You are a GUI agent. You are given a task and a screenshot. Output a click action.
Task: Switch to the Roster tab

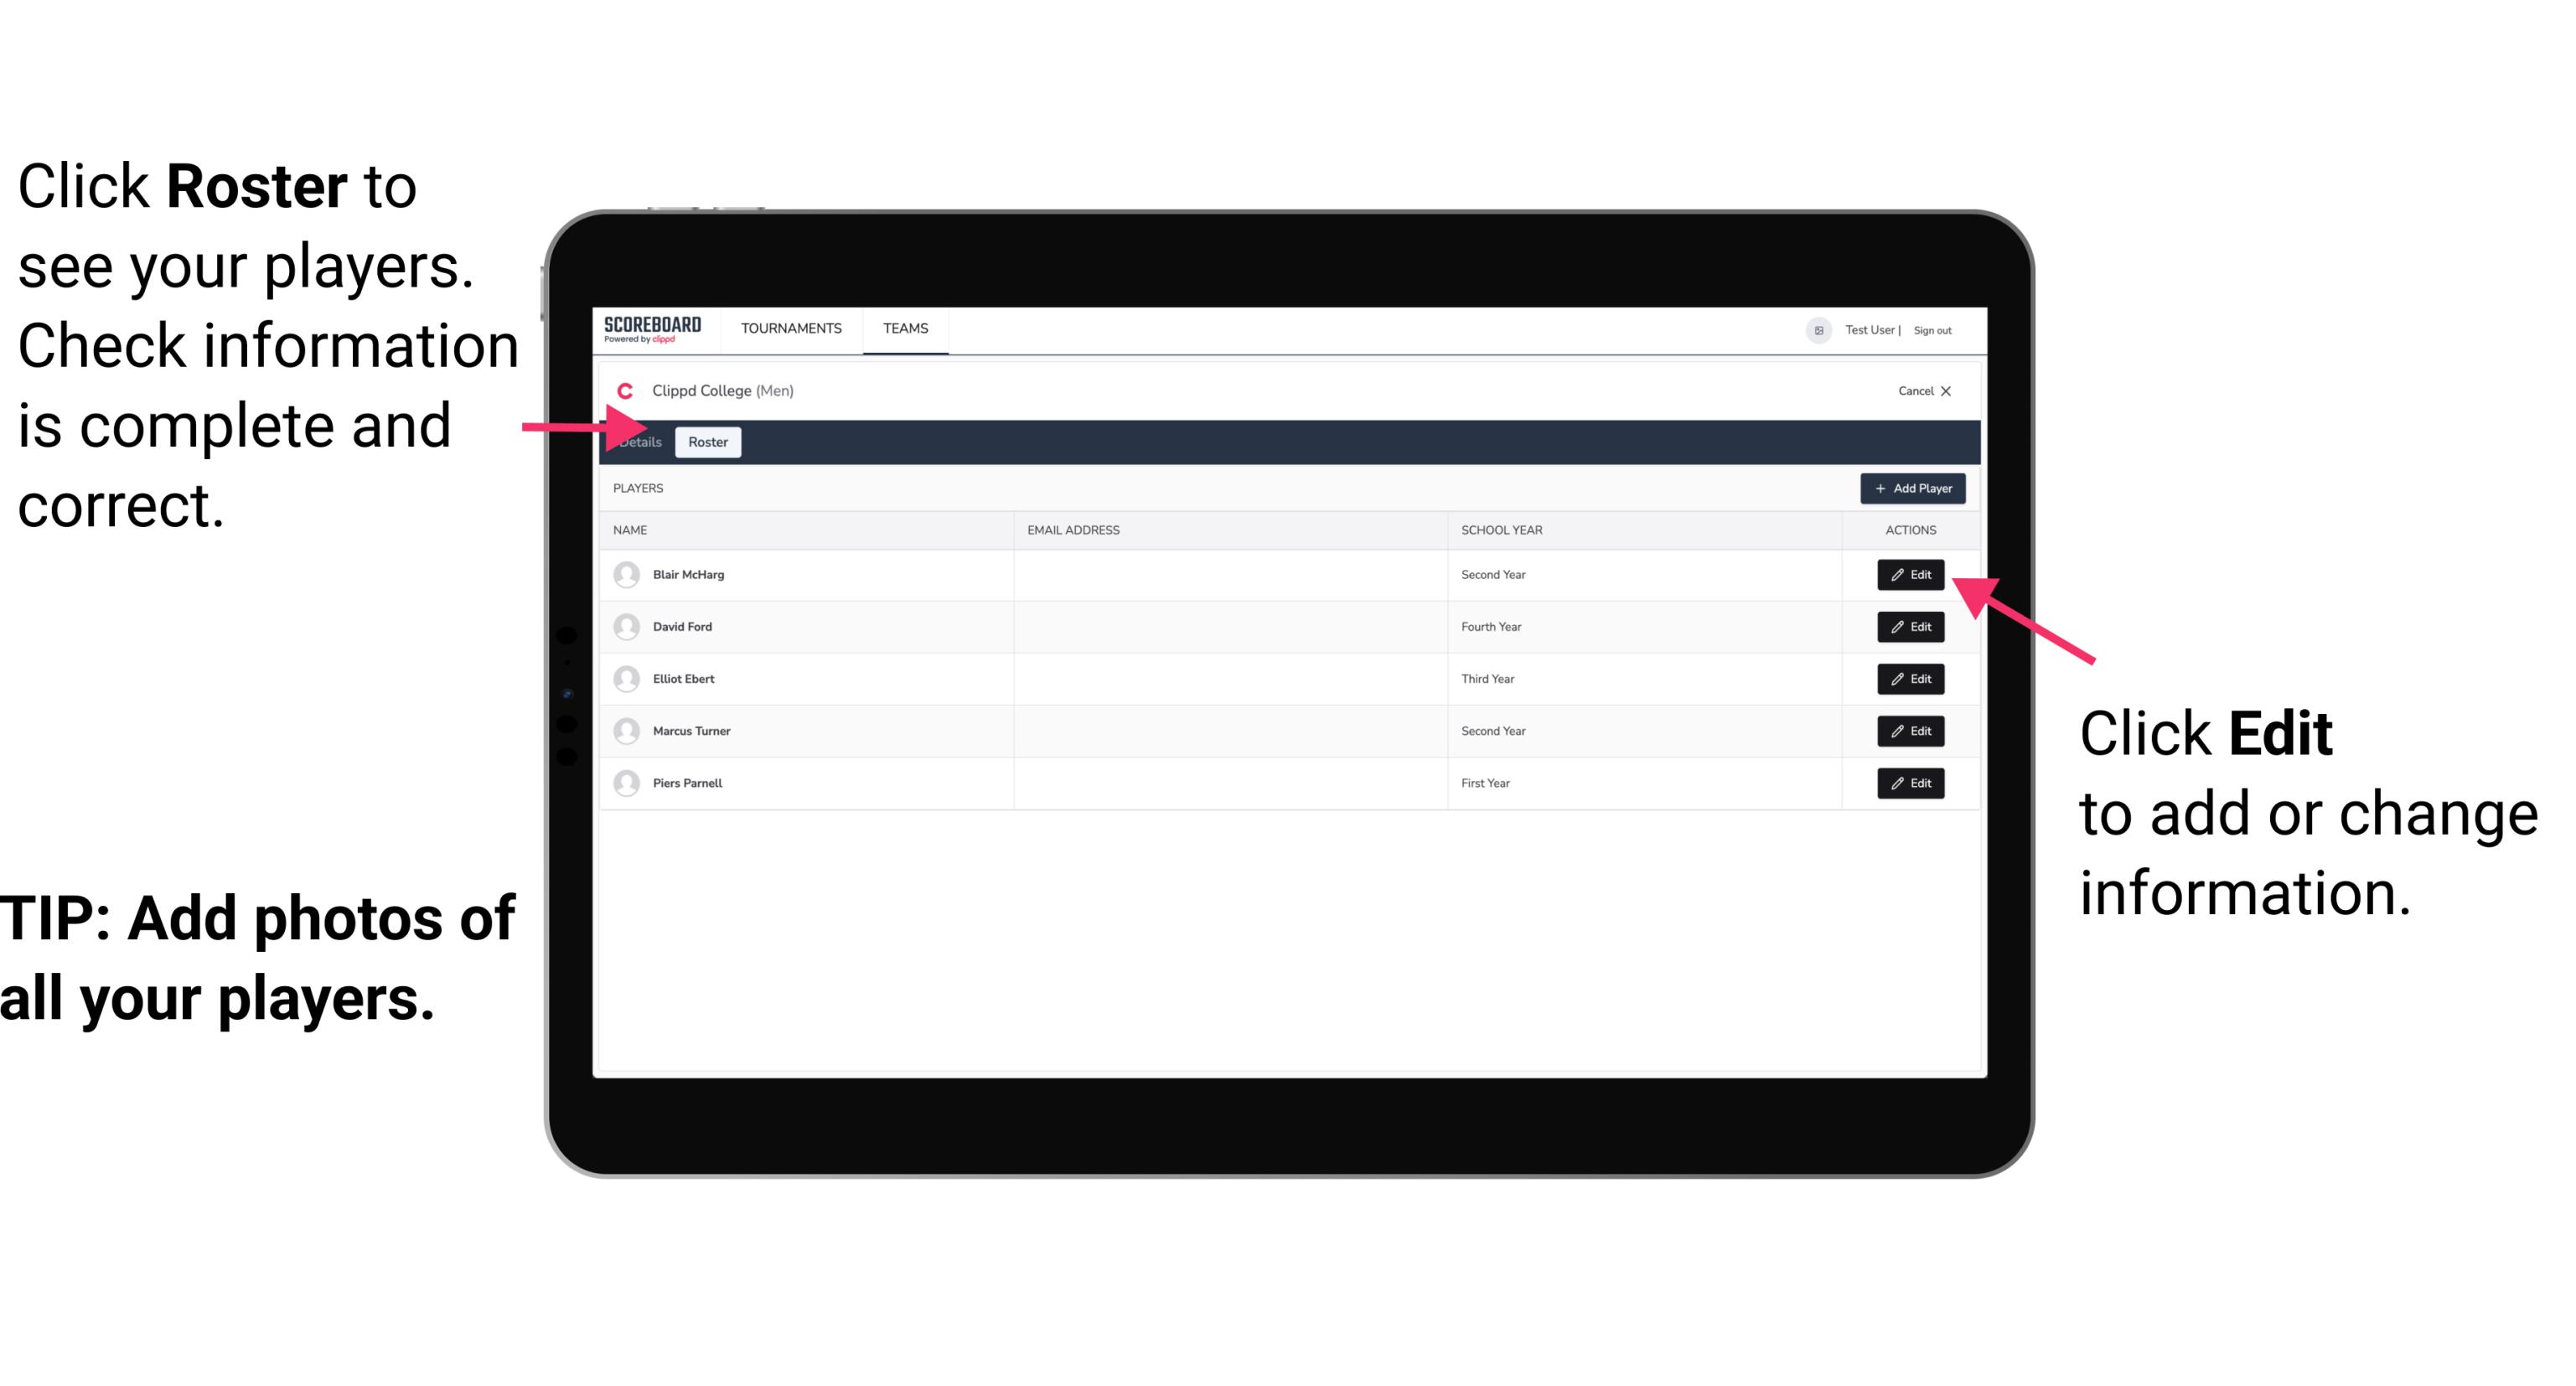(706, 442)
